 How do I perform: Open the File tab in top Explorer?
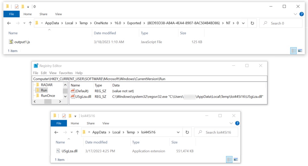pos(12,14)
